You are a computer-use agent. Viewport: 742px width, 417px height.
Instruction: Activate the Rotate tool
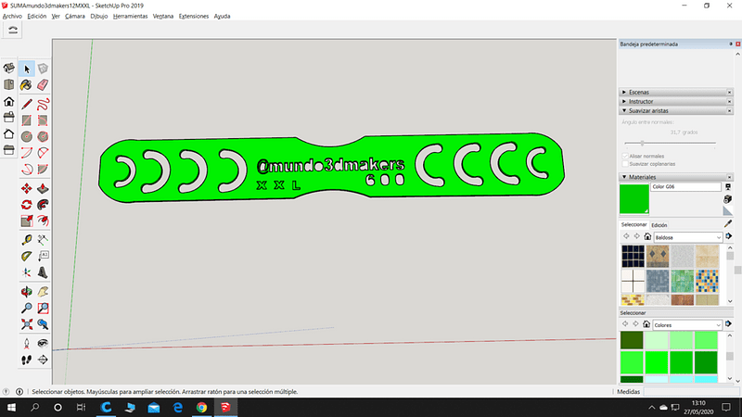click(27, 205)
